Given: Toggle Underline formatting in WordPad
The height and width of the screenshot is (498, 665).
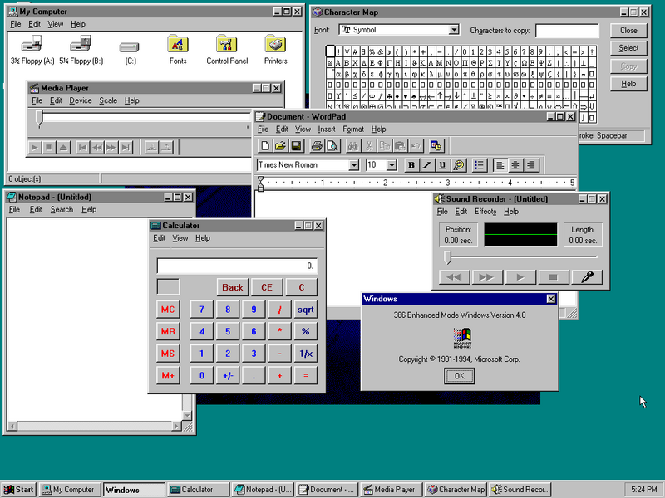Looking at the screenshot, I should pyautogui.click(x=442, y=165).
